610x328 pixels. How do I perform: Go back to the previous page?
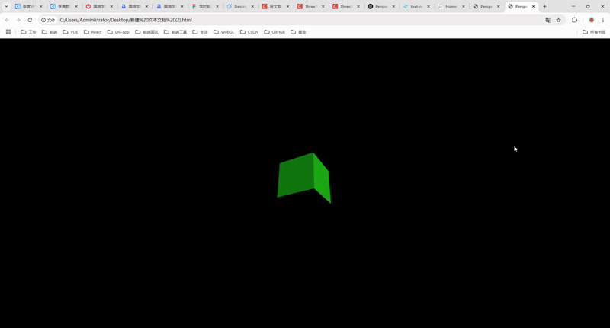(x=7, y=20)
